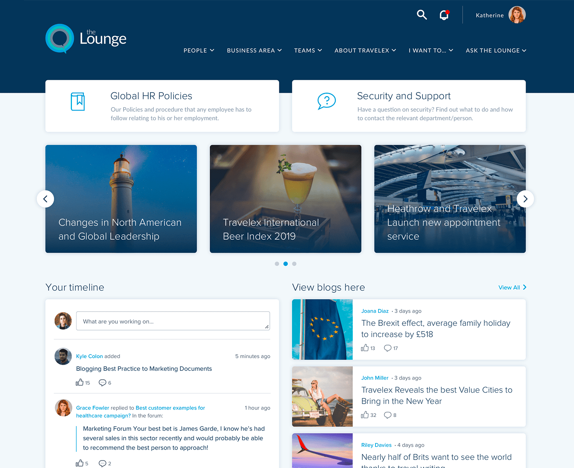574x468 pixels.
Task: Open the ABOUT TRAVELEX dropdown
Action: [x=365, y=50]
